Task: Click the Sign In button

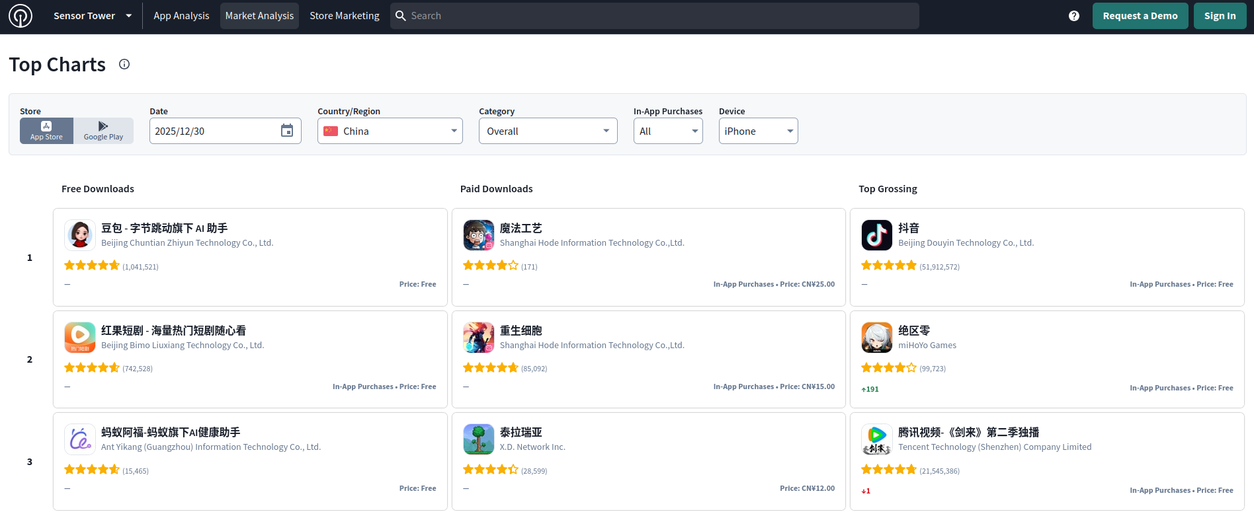Action: (x=1220, y=16)
